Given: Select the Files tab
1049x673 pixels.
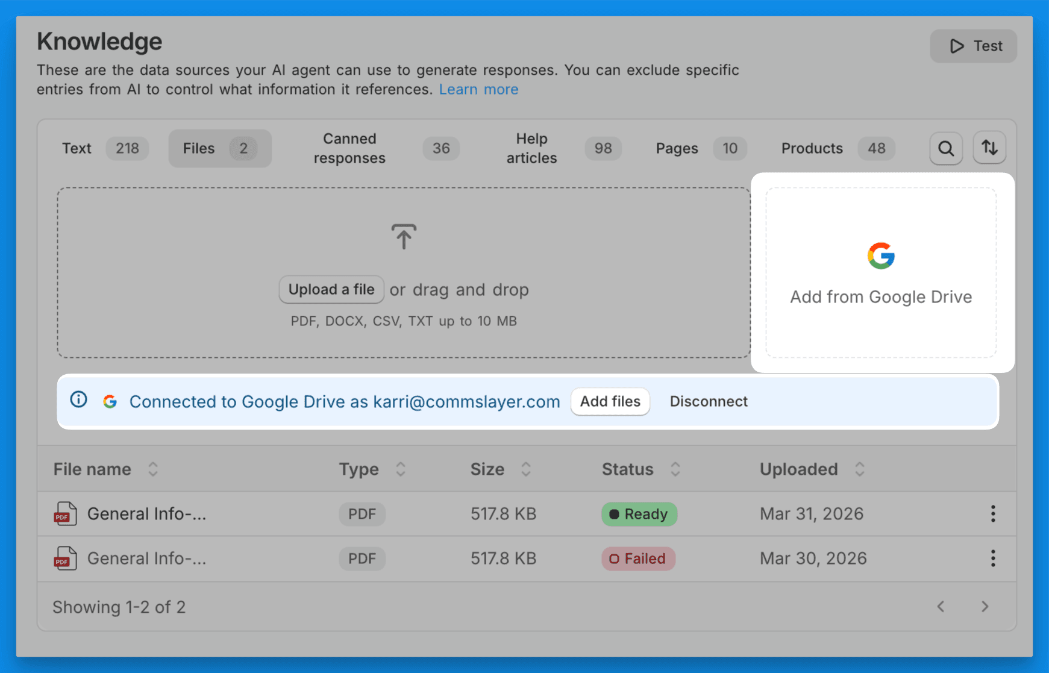Looking at the screenshot, I should [x=220, y=148].
